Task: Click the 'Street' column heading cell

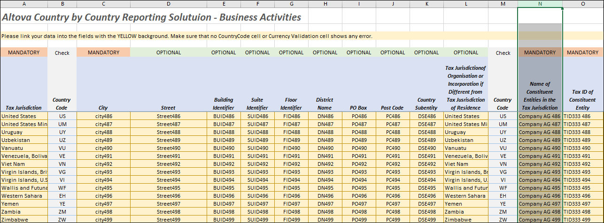Action: (168, 84)
